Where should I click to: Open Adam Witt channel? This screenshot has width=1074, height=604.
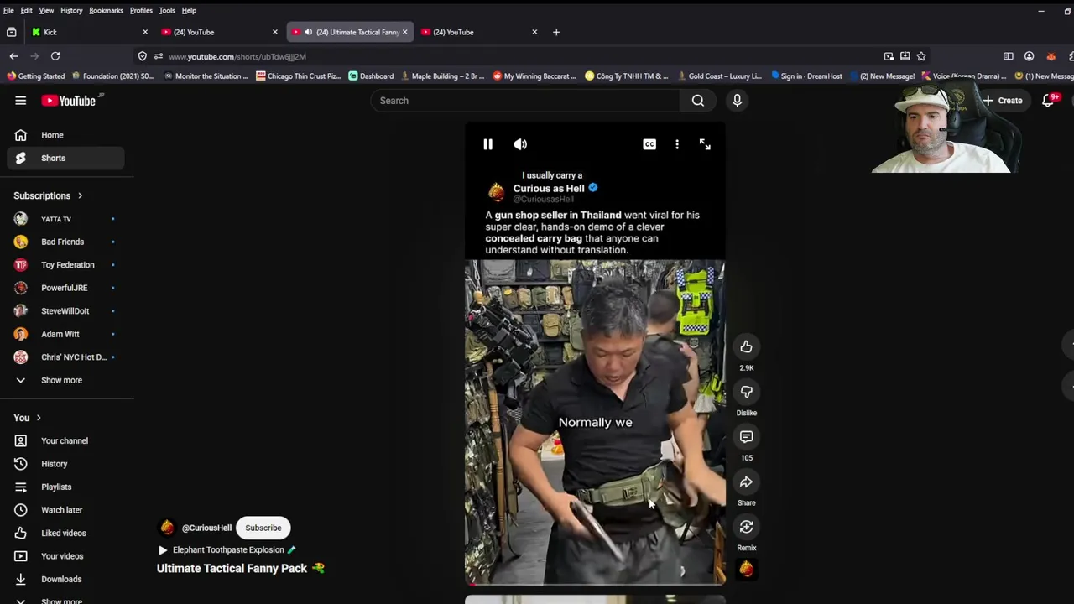tap(65, 334)
